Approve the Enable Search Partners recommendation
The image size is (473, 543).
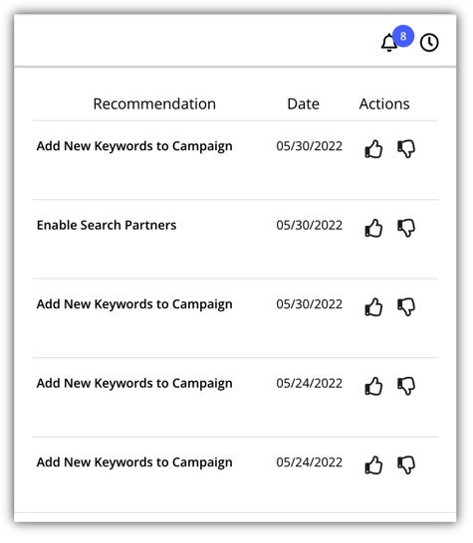373,228
